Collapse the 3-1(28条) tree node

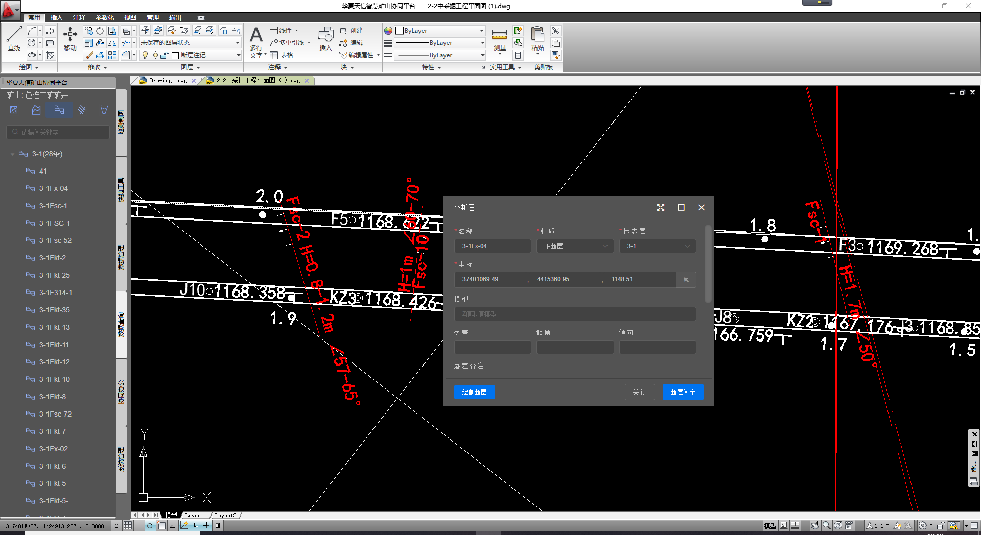point(12,154)
